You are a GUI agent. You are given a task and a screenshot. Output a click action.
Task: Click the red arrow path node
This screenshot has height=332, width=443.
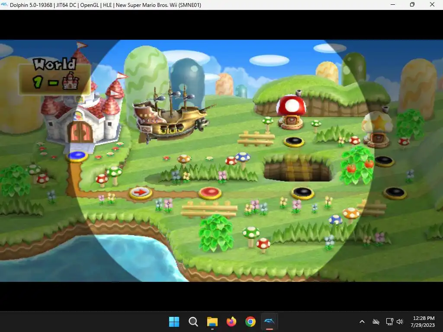(x=141, y=193)
